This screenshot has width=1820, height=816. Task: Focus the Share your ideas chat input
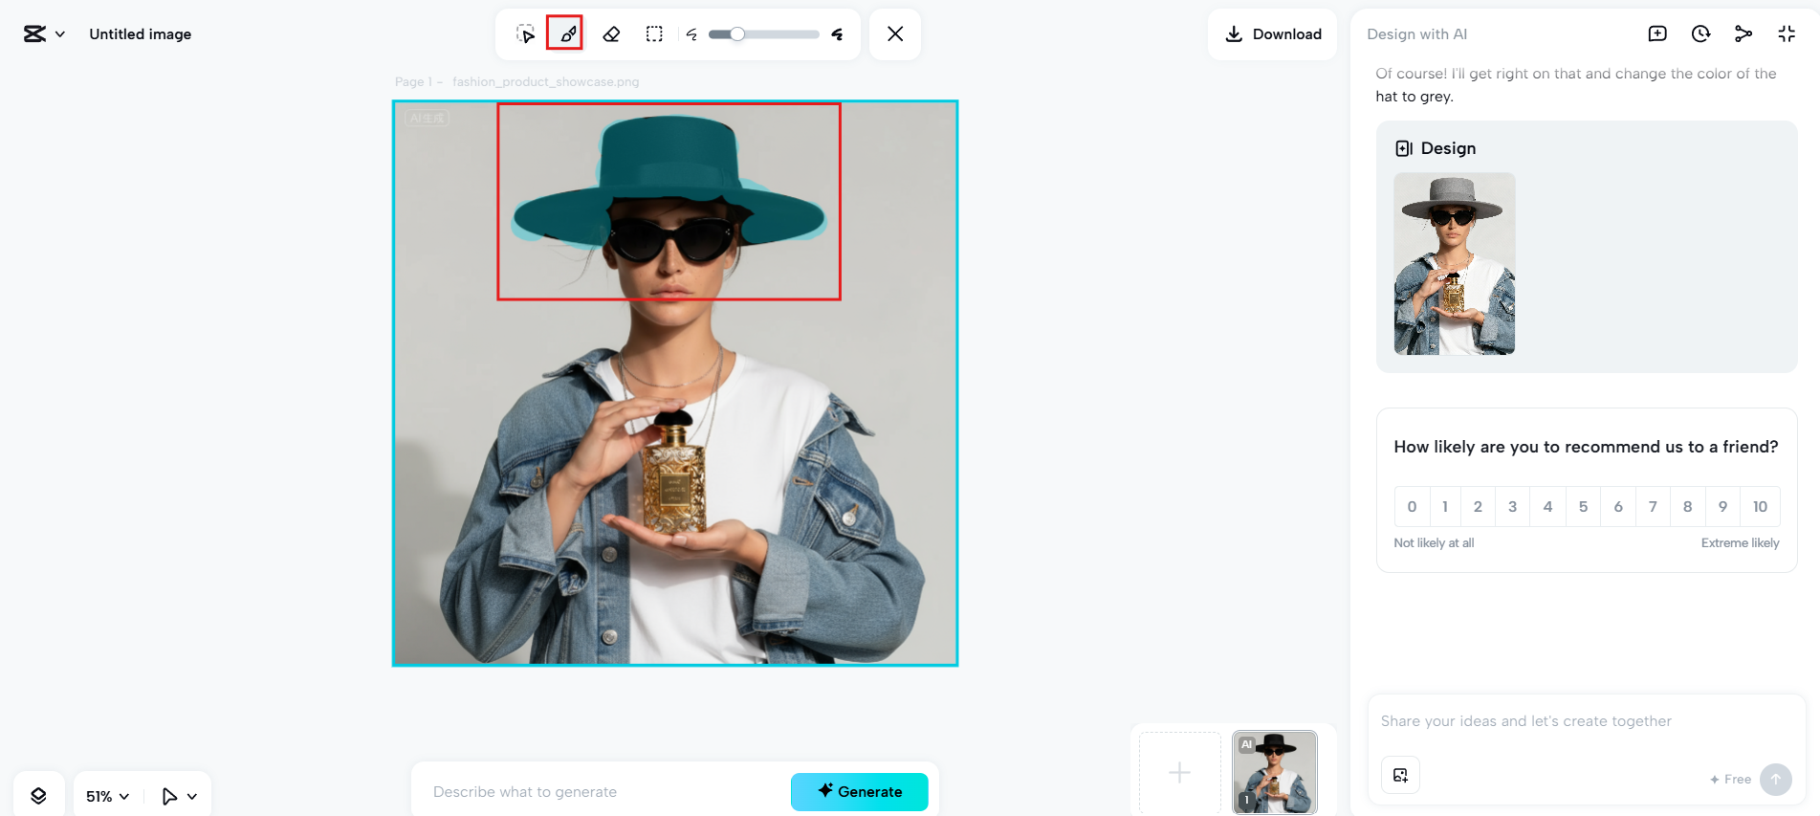point(1586,721)
